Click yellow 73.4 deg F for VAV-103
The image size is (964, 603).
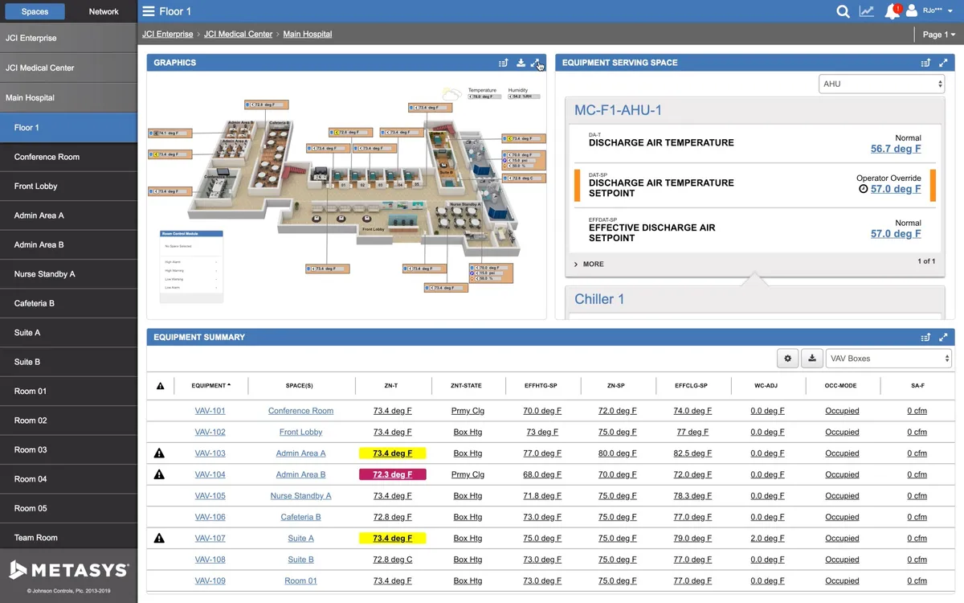click(392, 453)
